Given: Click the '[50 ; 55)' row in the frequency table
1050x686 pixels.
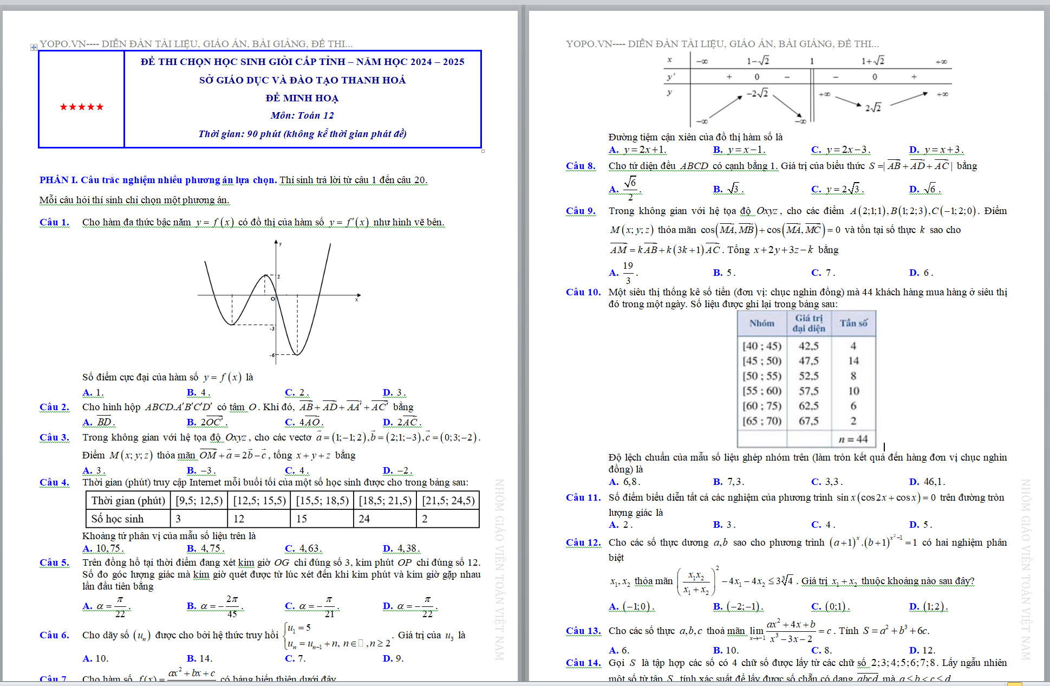Looking at the screenshot, I should (806, 376).
